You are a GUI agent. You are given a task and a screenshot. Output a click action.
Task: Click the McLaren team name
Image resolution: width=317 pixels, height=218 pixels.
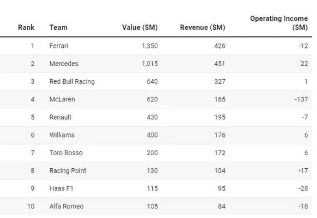pyautogui.click(x=62, y=99)
